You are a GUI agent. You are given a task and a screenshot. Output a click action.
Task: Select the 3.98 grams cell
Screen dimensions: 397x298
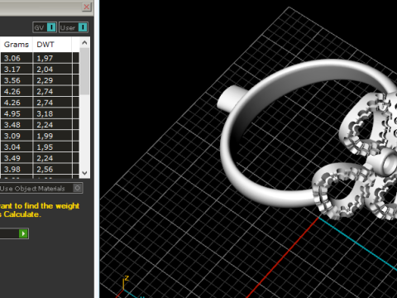pos(17,169)
